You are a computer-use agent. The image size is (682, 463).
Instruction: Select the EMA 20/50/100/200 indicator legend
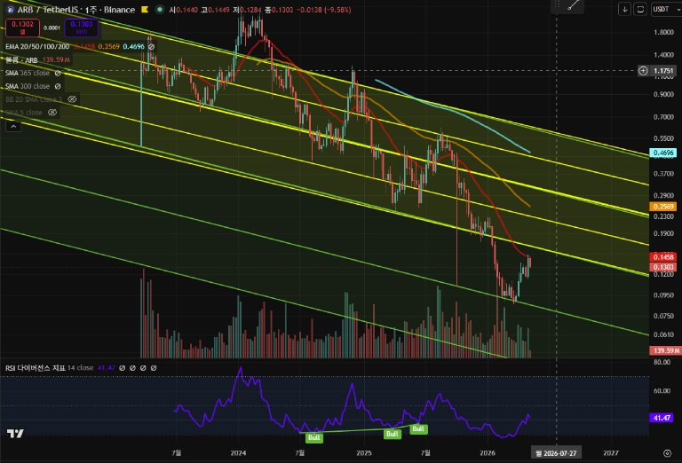(37, 46)
